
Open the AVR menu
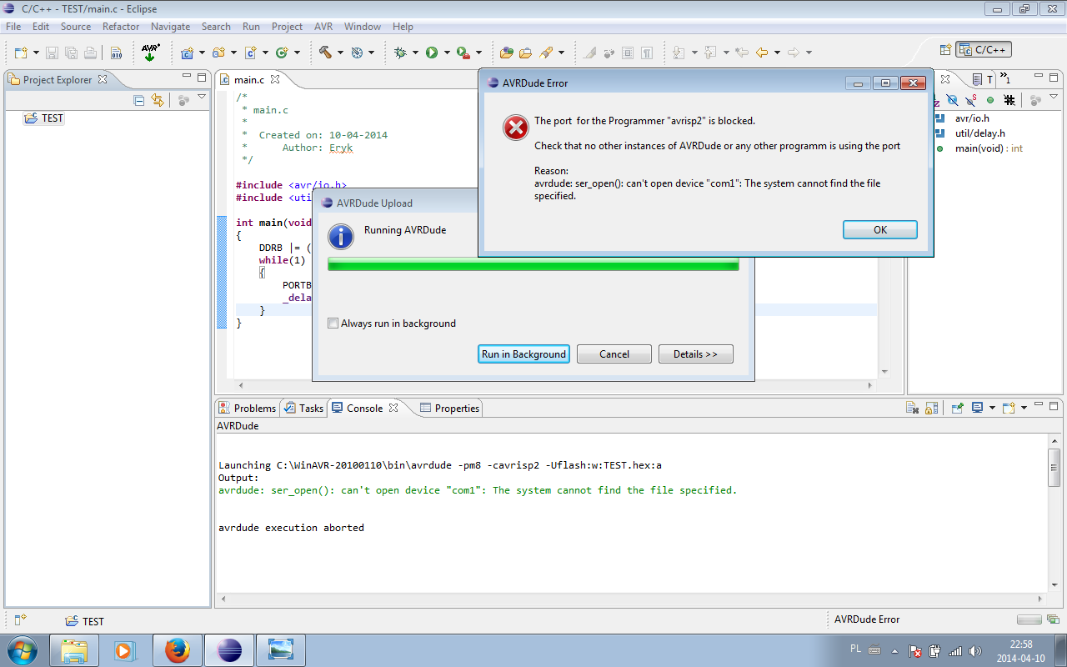coord(323,27)
